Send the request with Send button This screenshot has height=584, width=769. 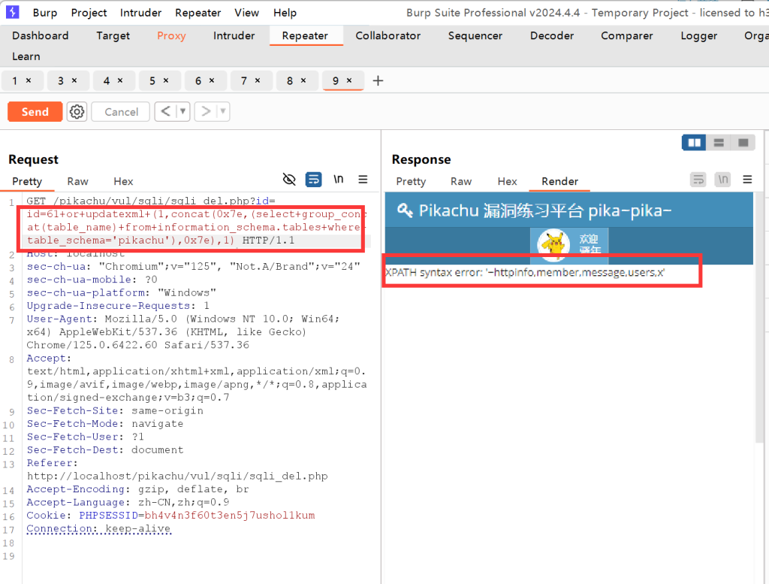(x=35, y=112)
